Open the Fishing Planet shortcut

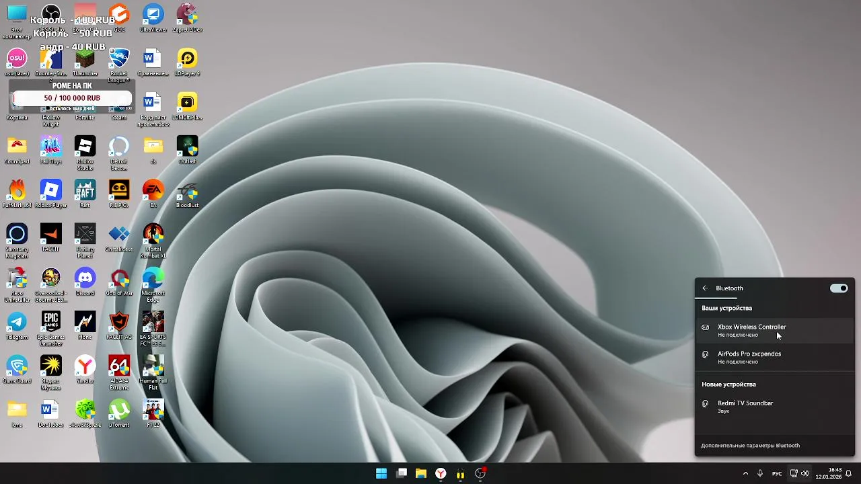[x=85, y=240]
